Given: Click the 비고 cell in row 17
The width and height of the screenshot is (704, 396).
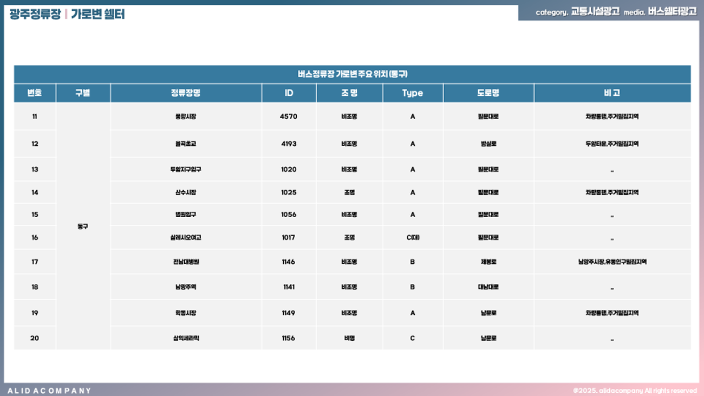Looking at the screenshot, I should [612, 262].
